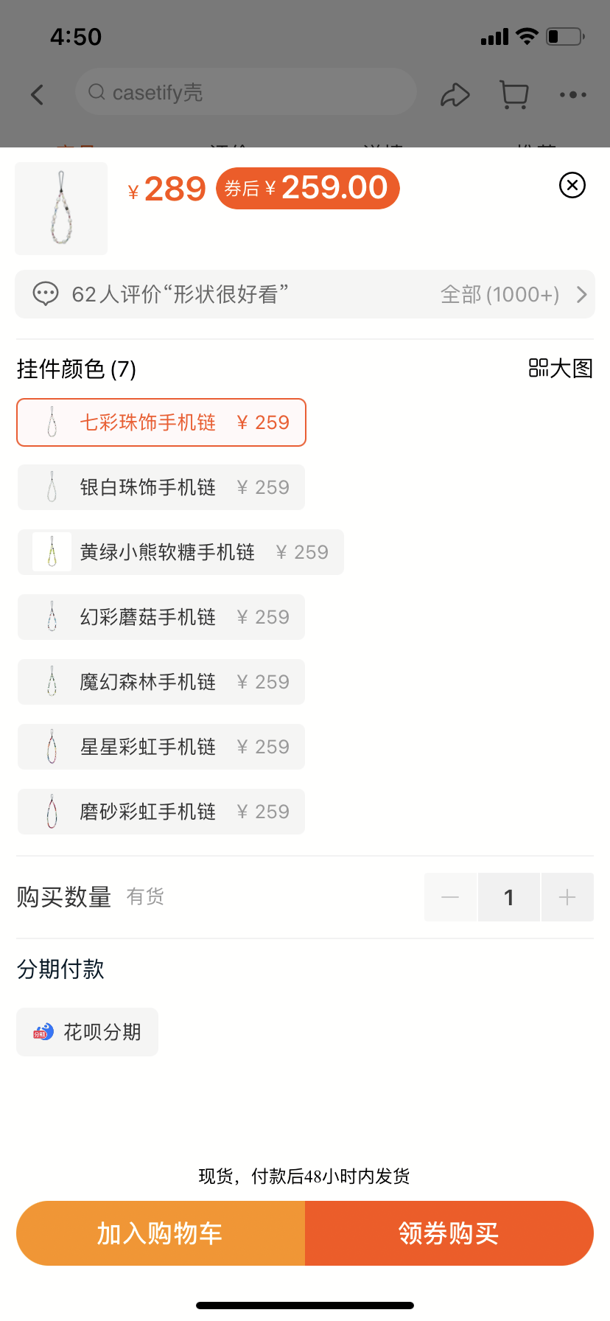This screenshot has width=610, height=1321.
Task: Select 银白珠饰手机链 option
Action: (x=161, y=487)
